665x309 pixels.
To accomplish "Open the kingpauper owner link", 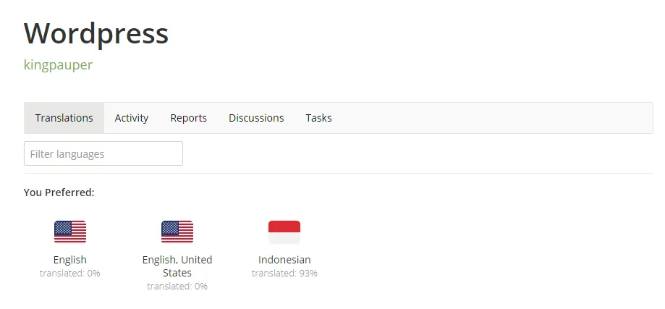I will point(58,65).
